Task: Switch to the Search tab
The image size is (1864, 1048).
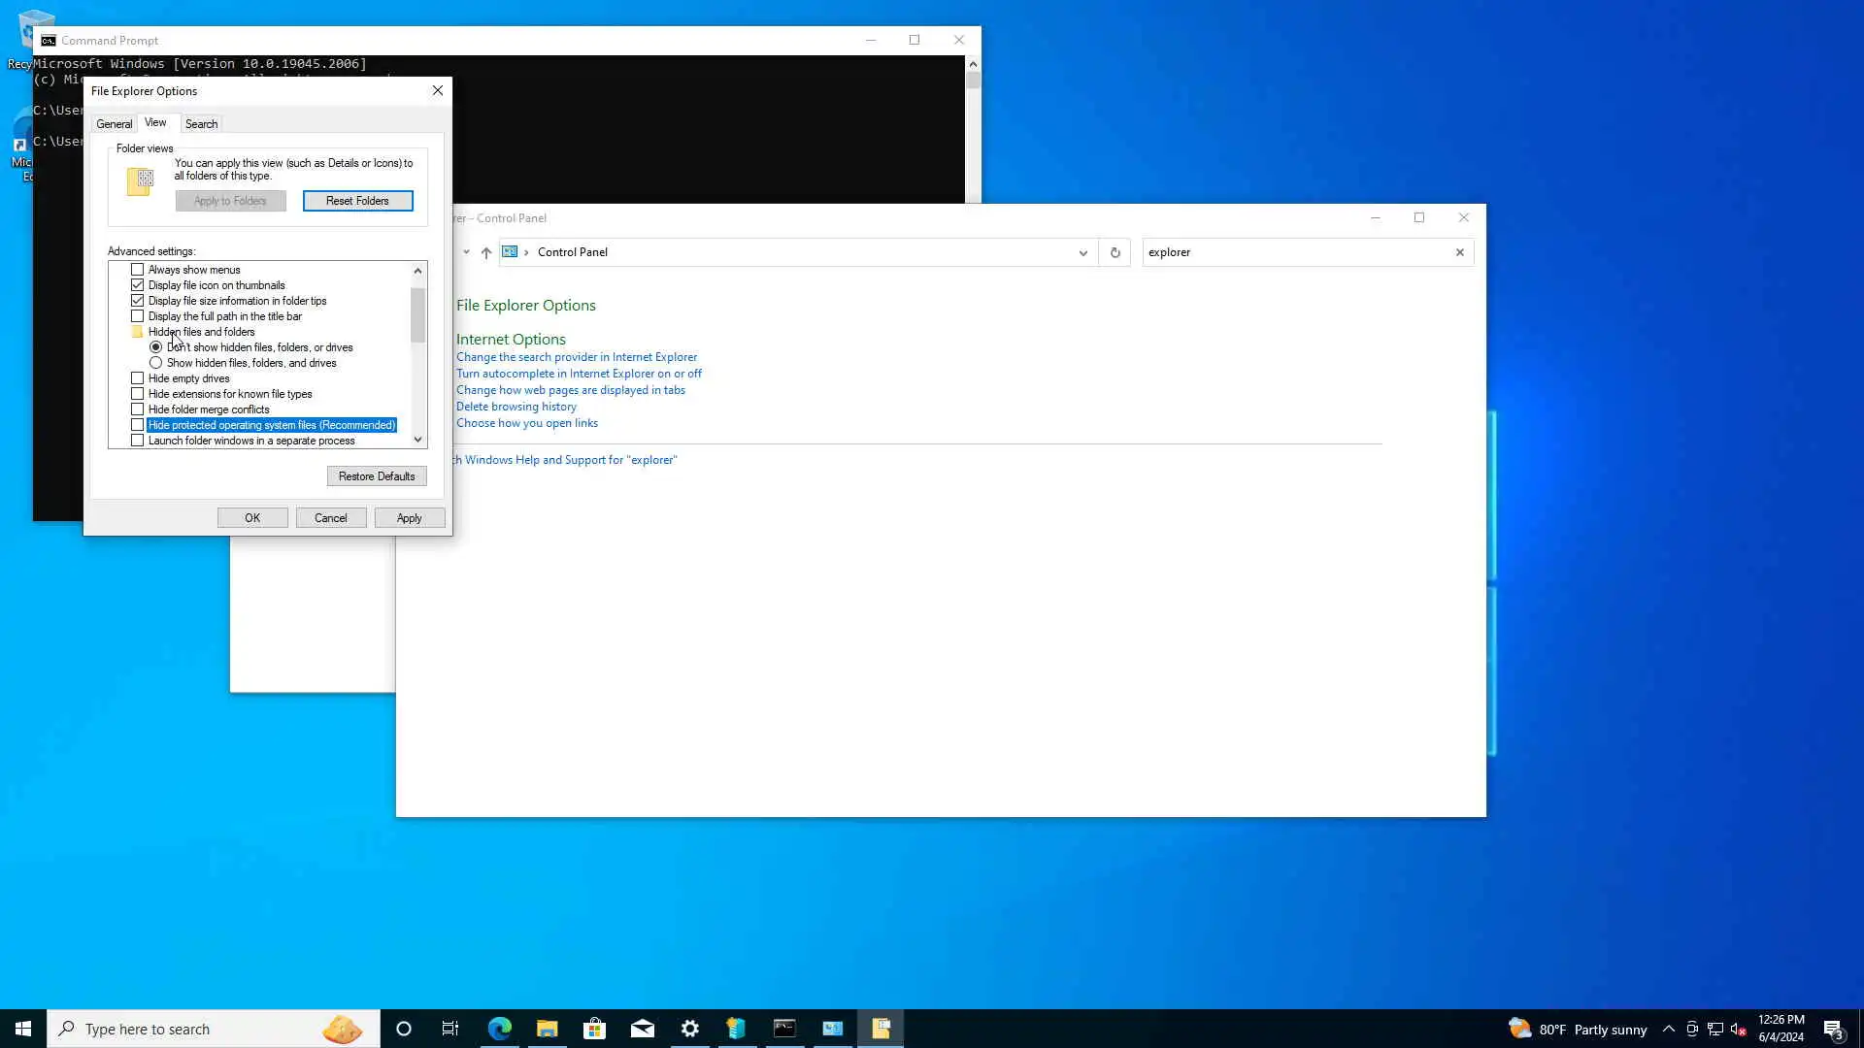Action: [x=201, y=124]
